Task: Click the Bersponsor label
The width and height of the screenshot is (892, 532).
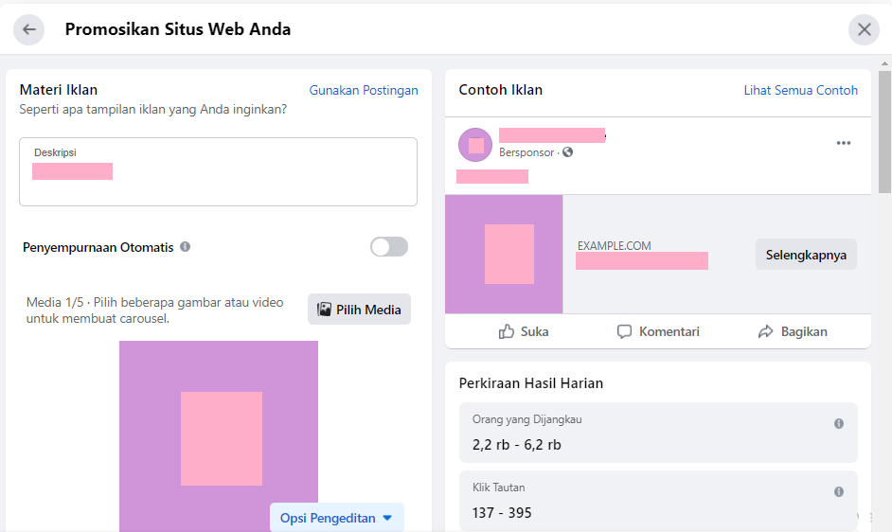Action: [526, 152]
